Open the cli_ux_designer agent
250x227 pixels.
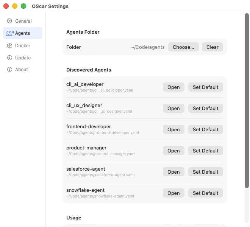pos(173,108)
